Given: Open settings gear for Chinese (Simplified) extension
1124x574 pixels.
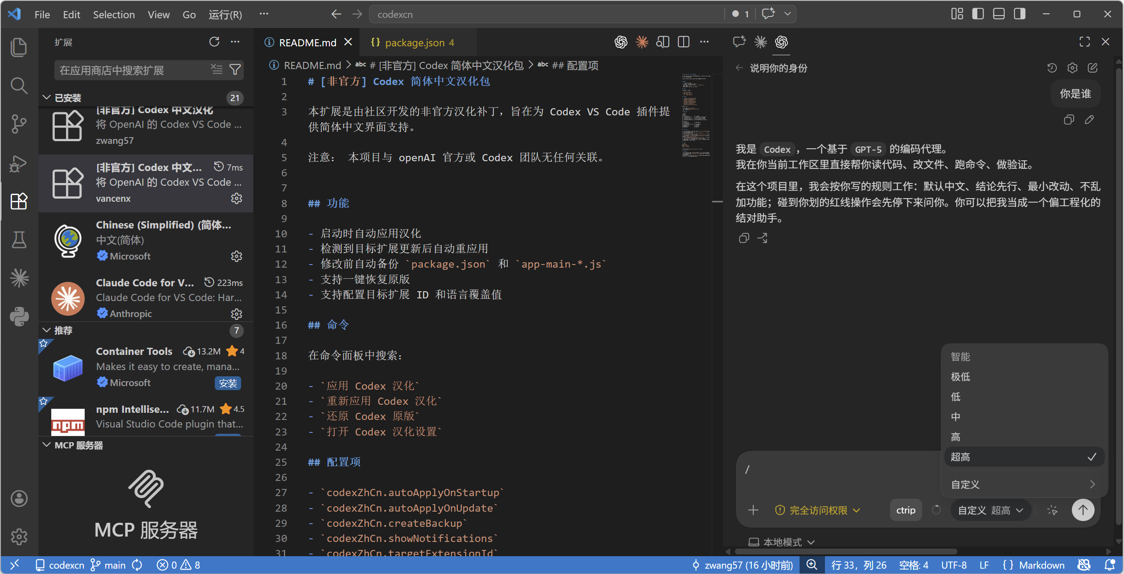Looking at the screenshot, I should [x=237, y=256].
